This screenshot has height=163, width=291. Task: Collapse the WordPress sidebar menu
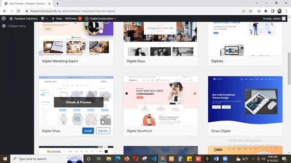[x=14, y=26]
